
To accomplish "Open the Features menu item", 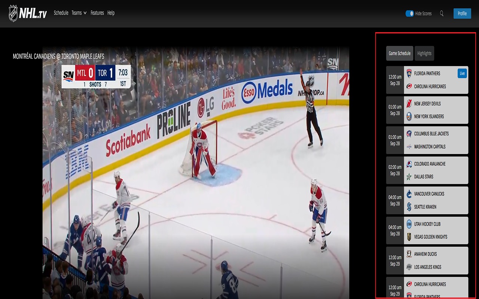I will click(x=97, y=13).
